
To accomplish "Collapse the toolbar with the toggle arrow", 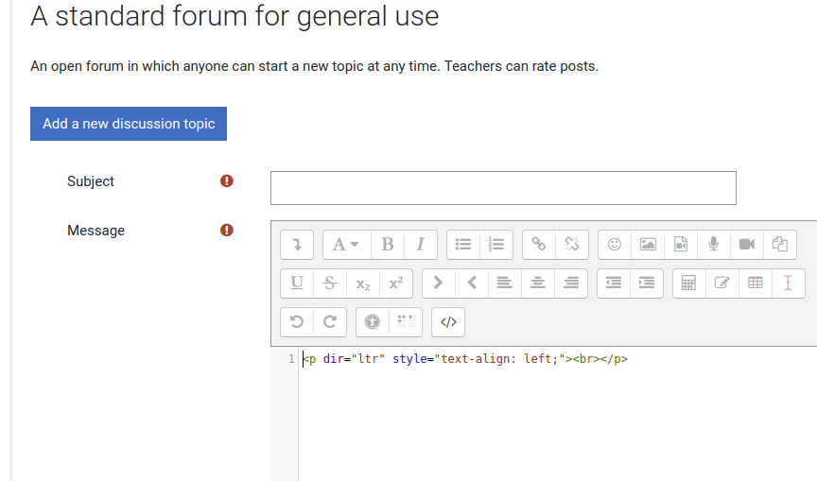I will (x=297, y=244).
